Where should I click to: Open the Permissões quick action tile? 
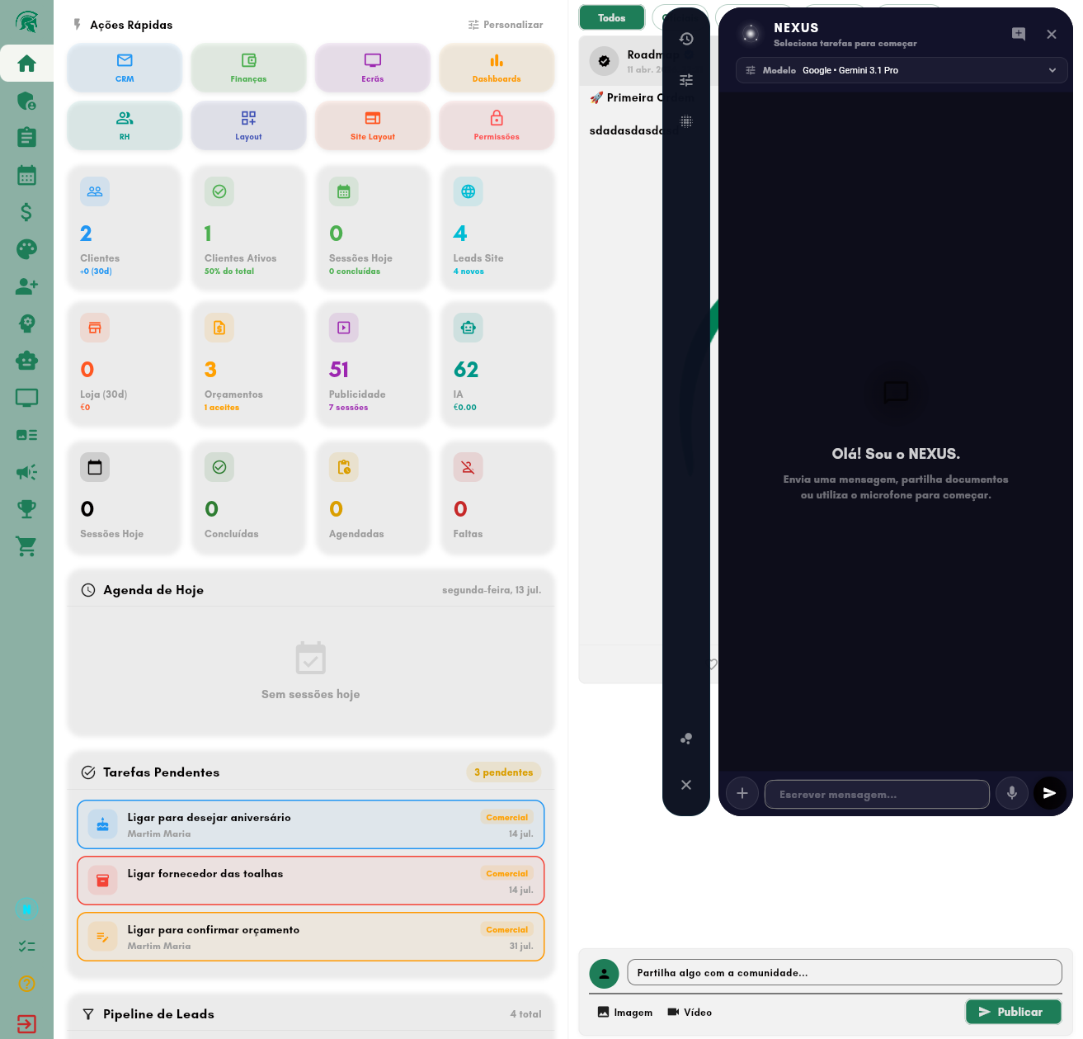(497, 125)
